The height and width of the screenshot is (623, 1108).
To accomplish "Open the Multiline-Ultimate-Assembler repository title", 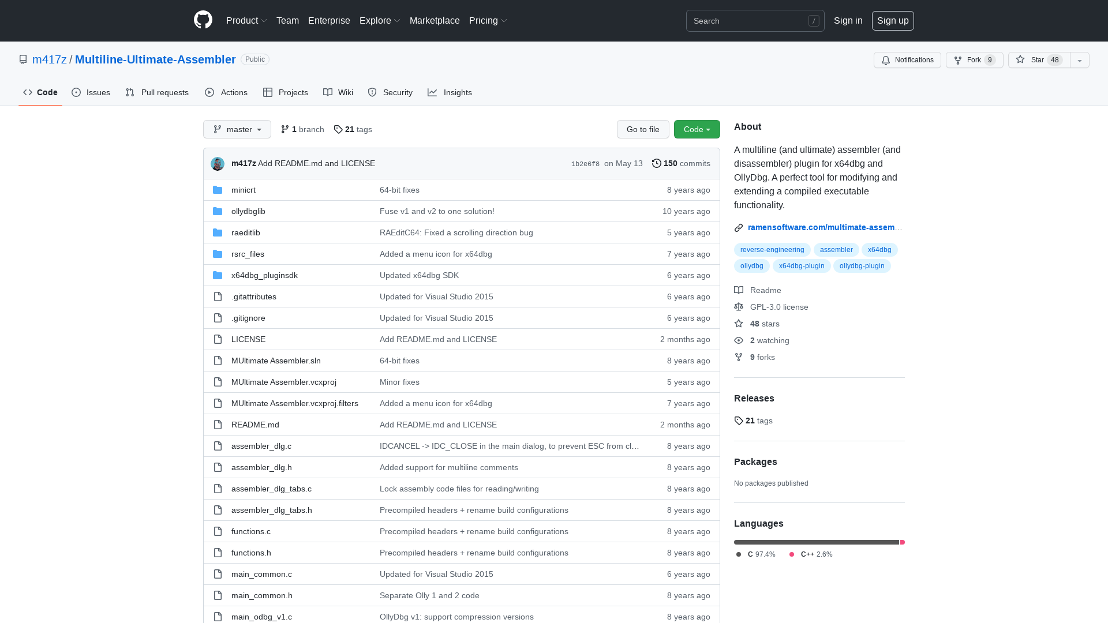I will (x=155, y=59).
